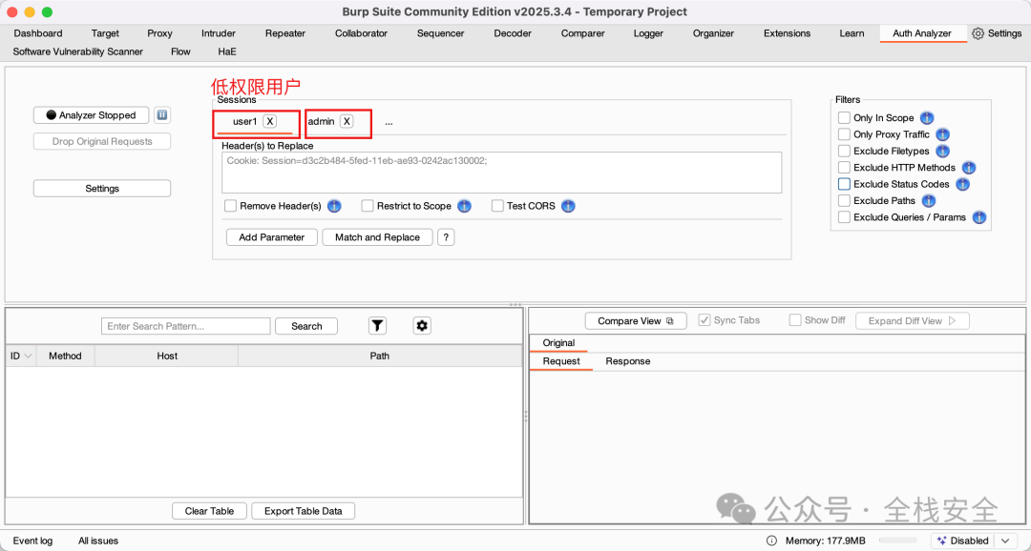The width and height of the screenshot is (1031, 551).
Task: Click the table filter funnel icon
Action: click(x=377, y=326)
